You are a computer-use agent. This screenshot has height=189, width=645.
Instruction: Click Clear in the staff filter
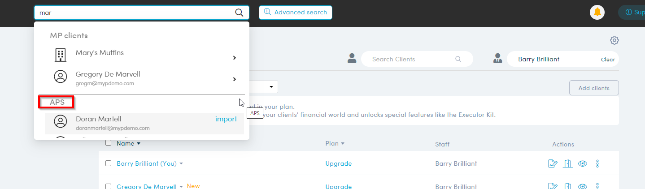(x=608, y=60)
